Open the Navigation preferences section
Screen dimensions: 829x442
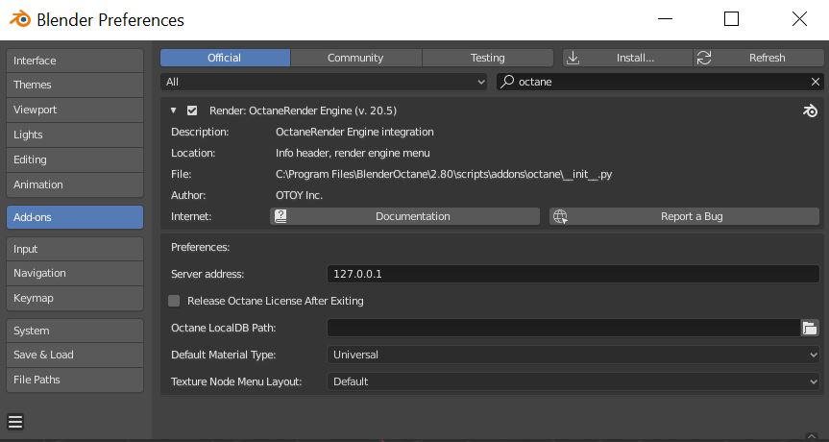75,273
